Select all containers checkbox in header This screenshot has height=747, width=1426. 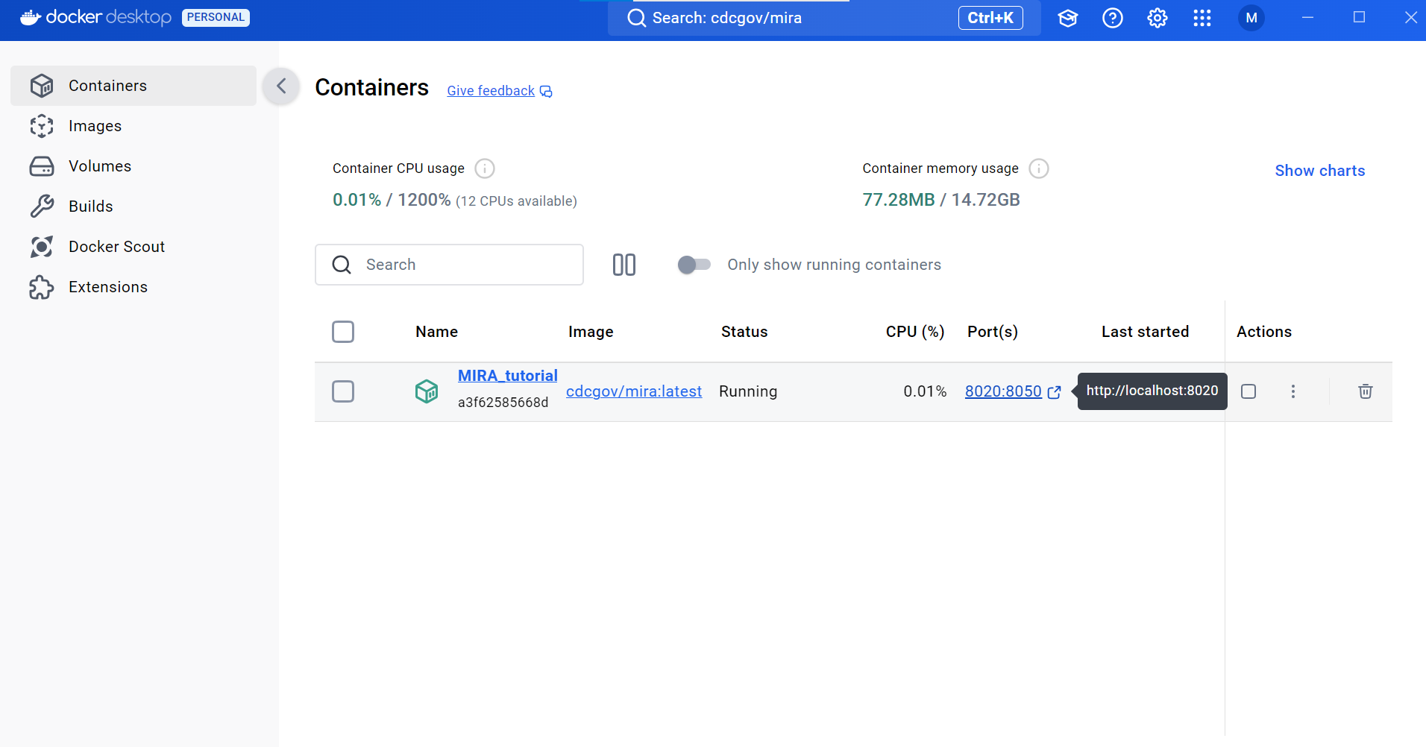(x=343, y=332)
